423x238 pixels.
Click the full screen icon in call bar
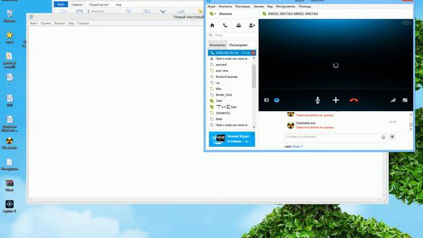pyautogui.click(x=405, y=100)
